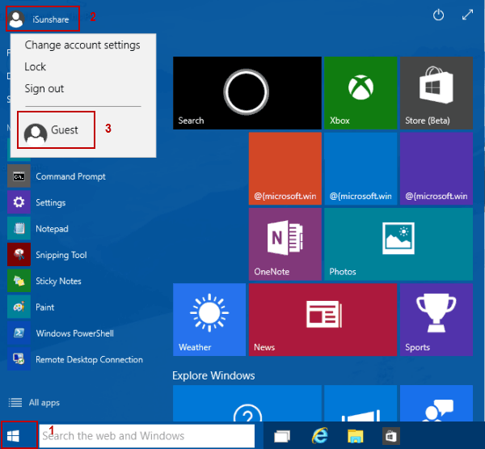Viewport: 485px width, 449px height.
Task: Open the Sports tile
Action: tap(436, 320)
